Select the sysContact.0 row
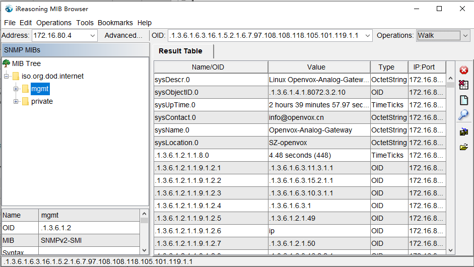 300,117
